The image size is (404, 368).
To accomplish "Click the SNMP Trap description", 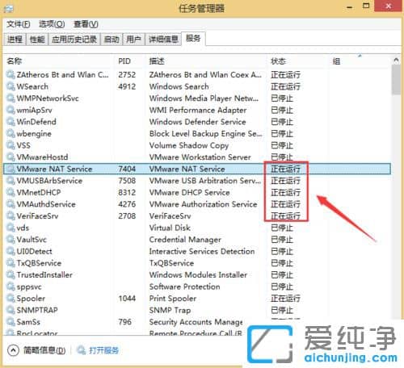I will (170, 310).
